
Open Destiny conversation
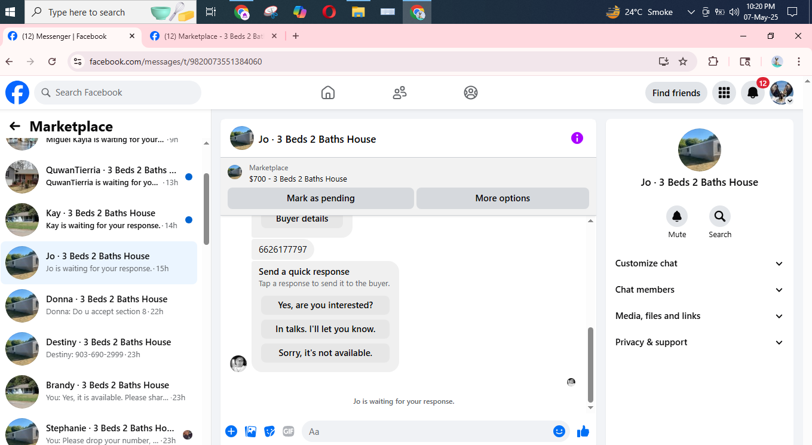point(99,348)
